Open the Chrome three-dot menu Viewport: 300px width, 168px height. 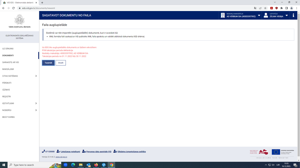(297, 8)
